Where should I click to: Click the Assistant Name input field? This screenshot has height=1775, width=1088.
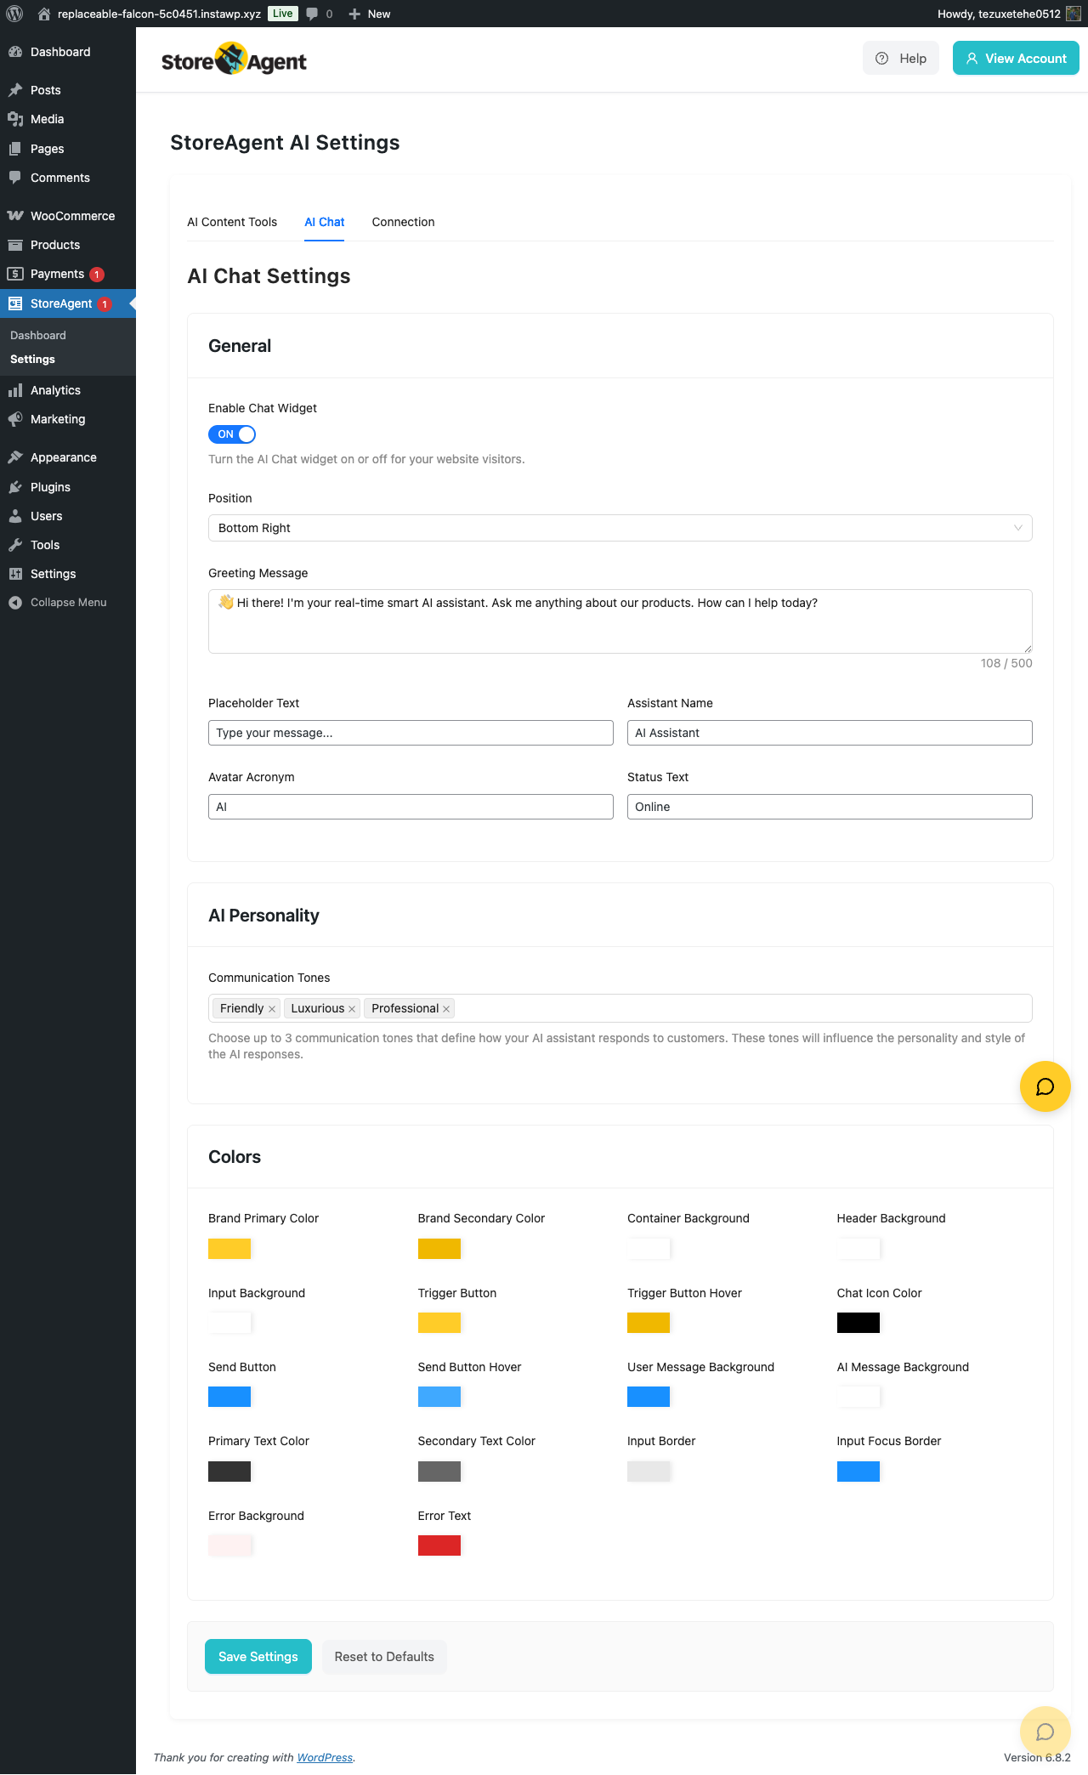point(830,733)
